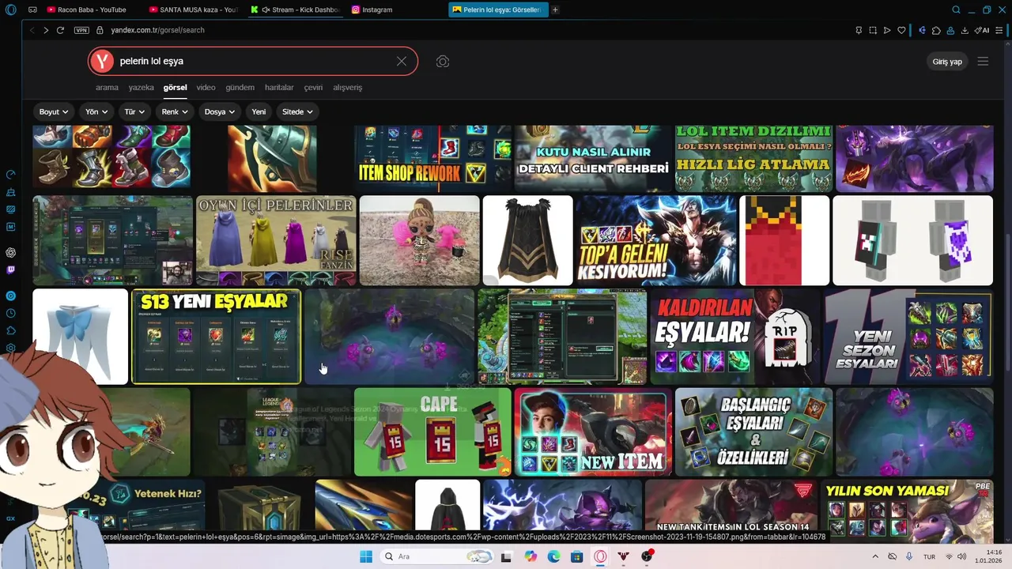Click the Yandex red Y logo
1012x569 pixels.
(102, 61)
